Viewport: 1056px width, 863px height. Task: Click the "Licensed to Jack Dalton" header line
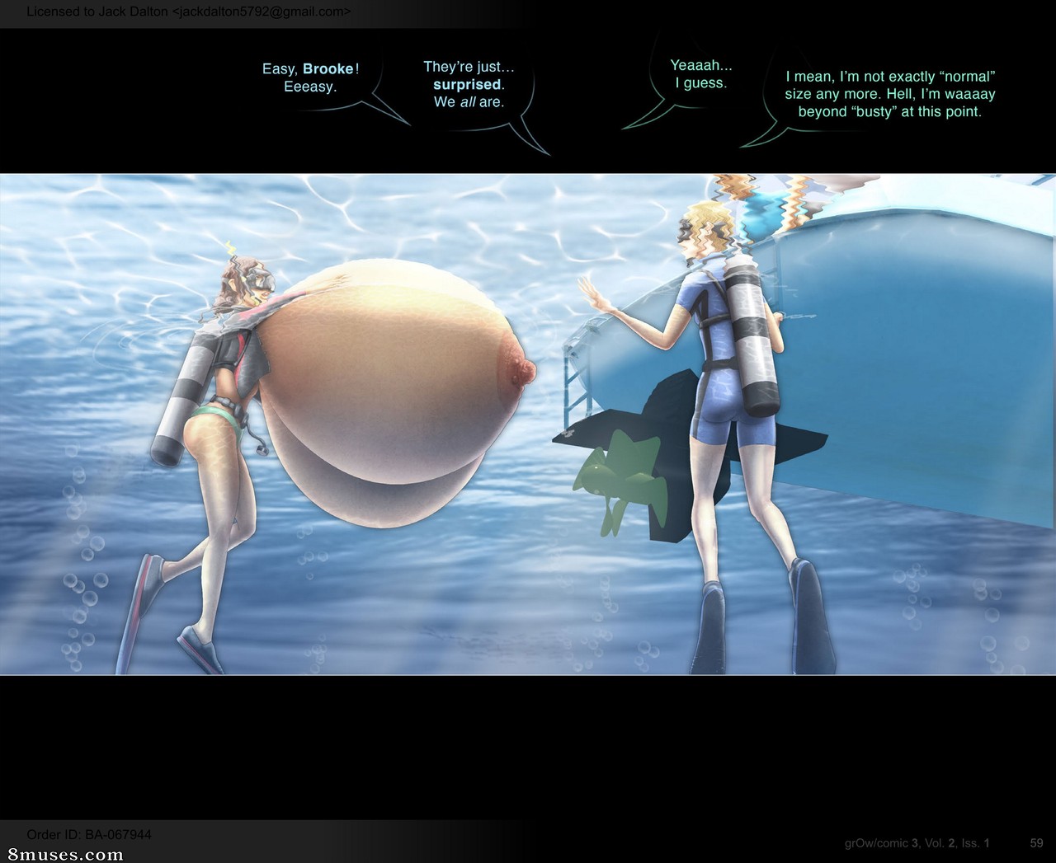point(189,12)
